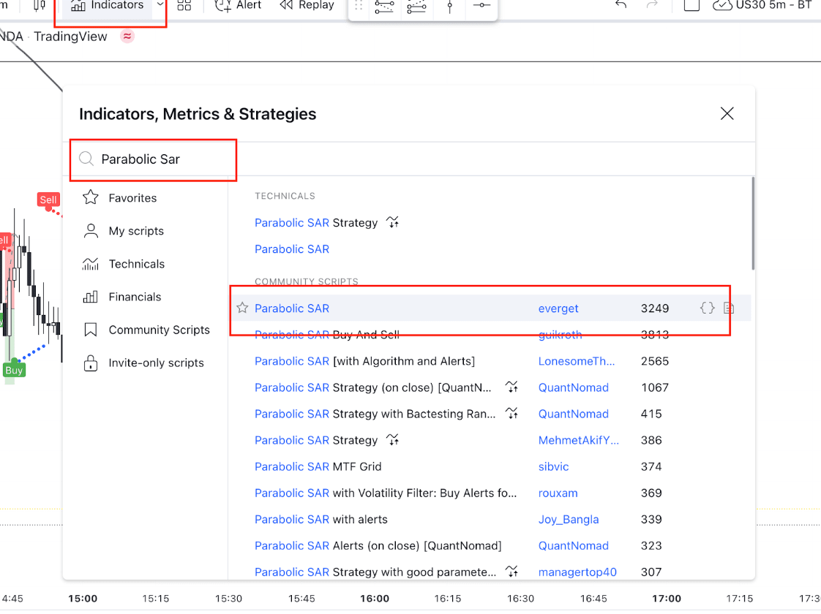The width and height of the screenshot is (821, 614).
Task: Start bar Replay mode
Action: (x=307, y=6)
